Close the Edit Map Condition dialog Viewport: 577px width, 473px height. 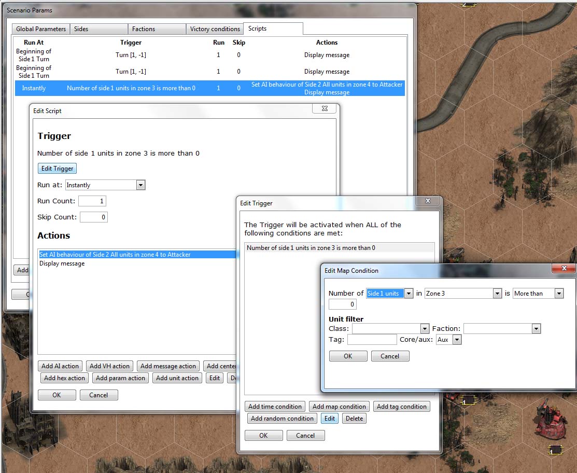563,269
